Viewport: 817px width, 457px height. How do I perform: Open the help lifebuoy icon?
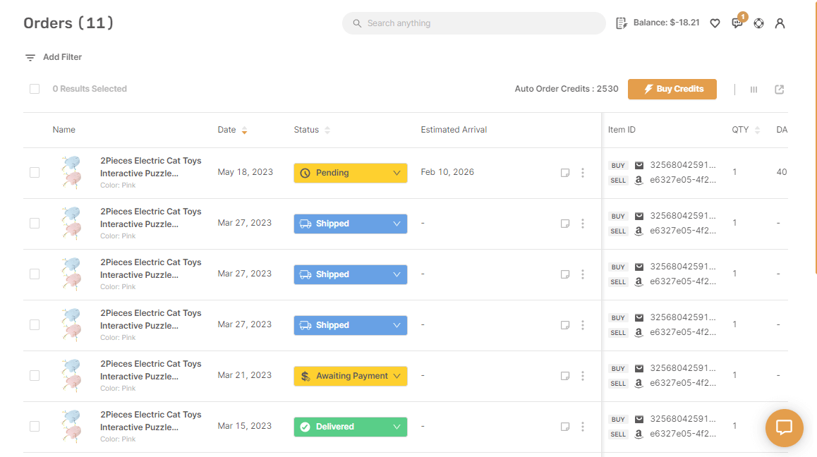pos(758,23)
